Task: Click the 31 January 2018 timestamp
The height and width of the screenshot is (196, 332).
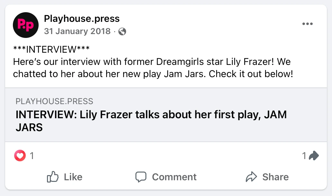Action: pos(77,31)
